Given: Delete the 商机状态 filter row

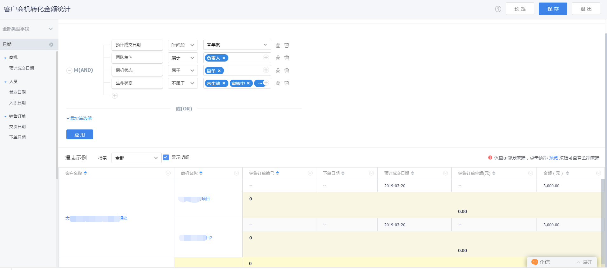Looking at the screenshot, I should point(287,70).
